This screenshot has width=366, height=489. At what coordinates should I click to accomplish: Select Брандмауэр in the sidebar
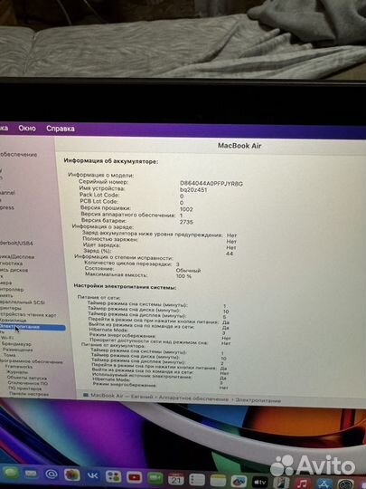pos(16,344)
